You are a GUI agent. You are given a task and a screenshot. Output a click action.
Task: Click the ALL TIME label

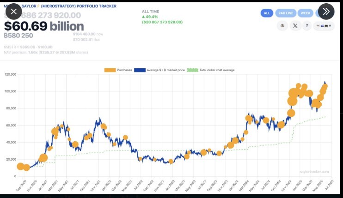pyautogui.click(x=151, y=12)
